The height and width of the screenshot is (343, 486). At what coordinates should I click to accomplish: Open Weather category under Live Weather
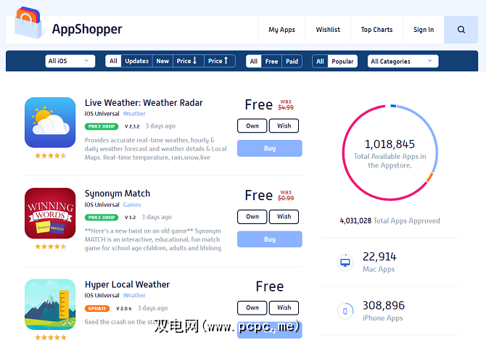click(134, 114)
